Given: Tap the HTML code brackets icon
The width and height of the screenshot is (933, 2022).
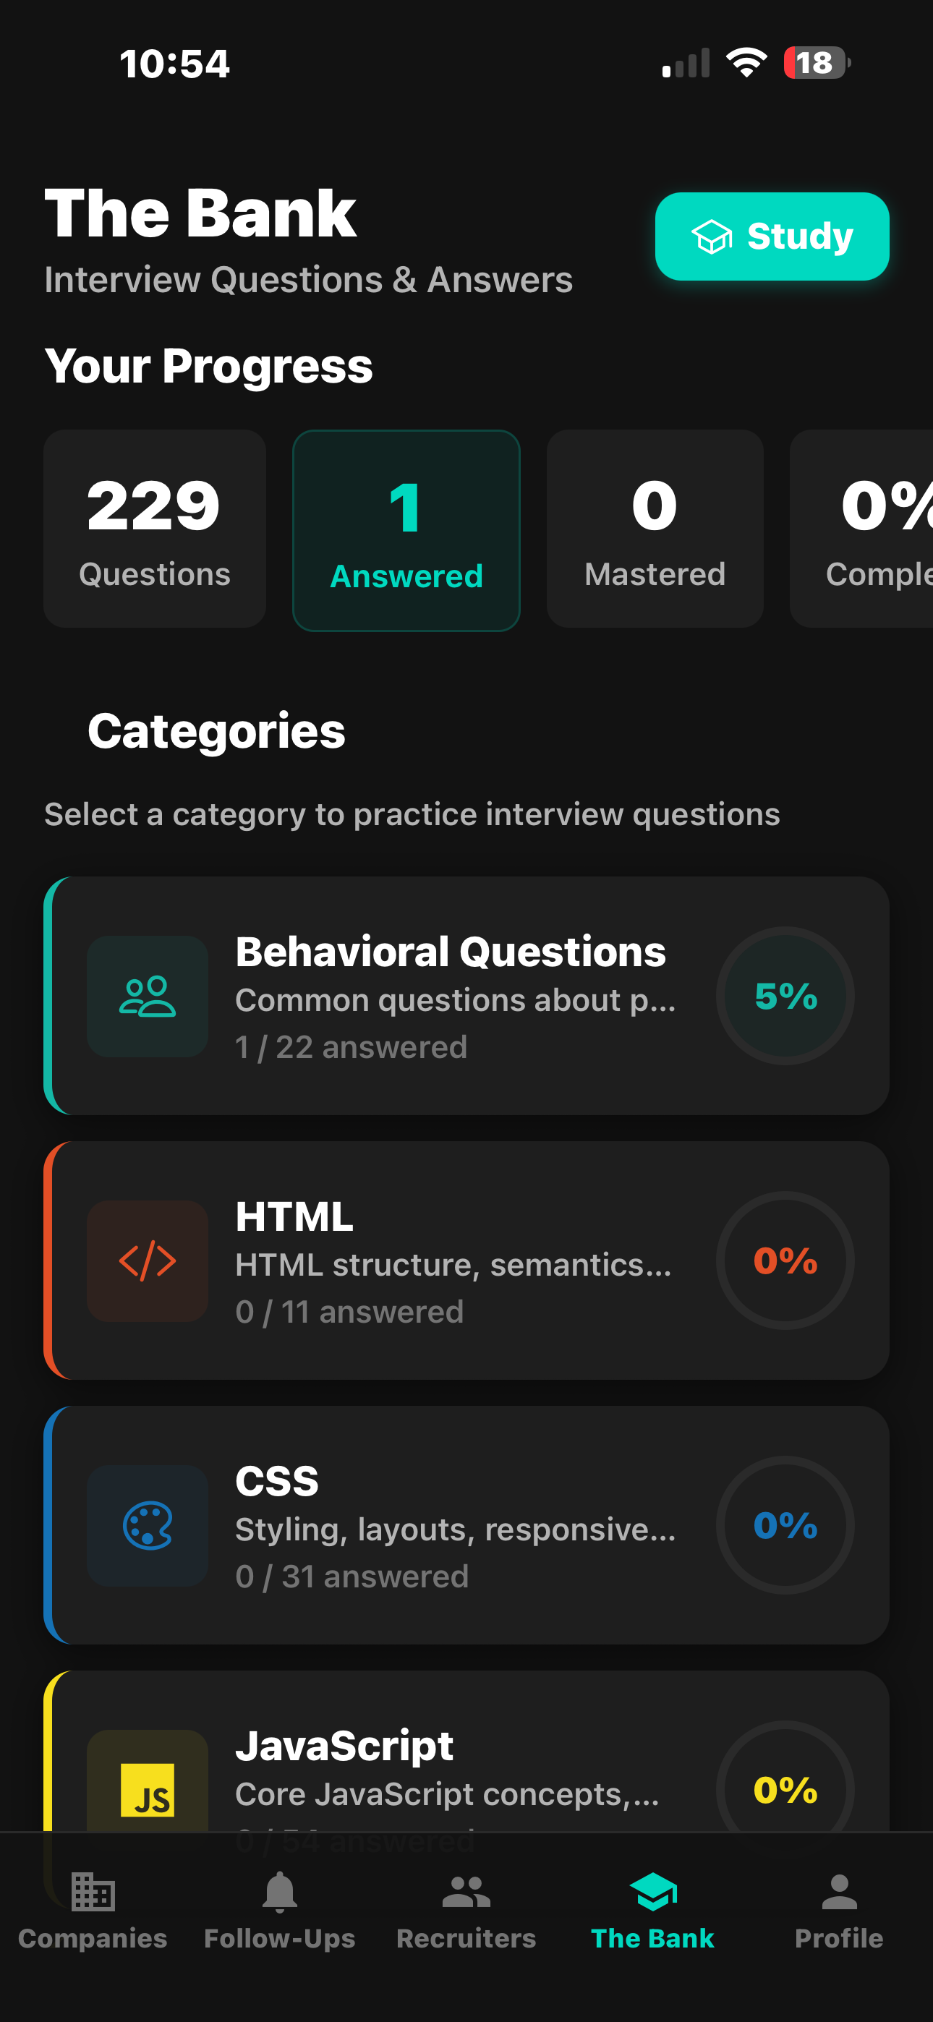Looking at the screenshot, I should [x=147, y=1260].
